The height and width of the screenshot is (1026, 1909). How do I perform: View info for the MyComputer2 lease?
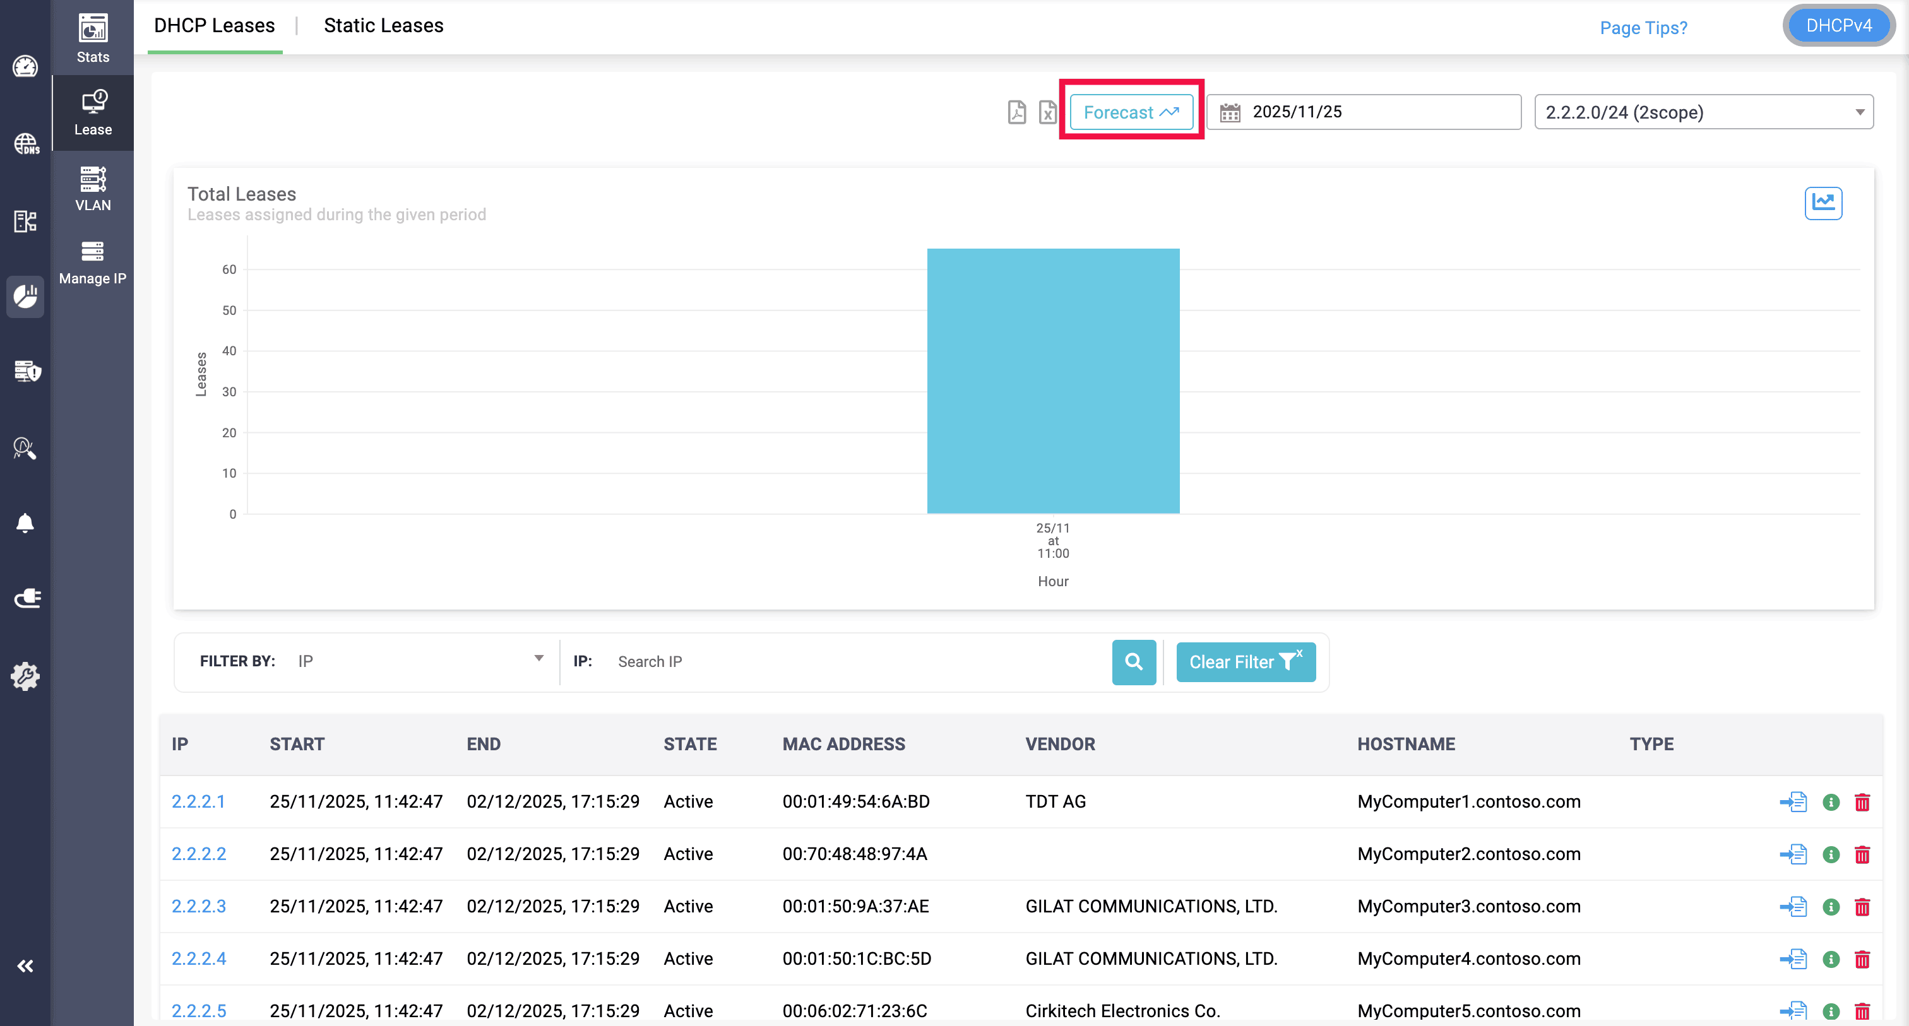pos(1831,854)
